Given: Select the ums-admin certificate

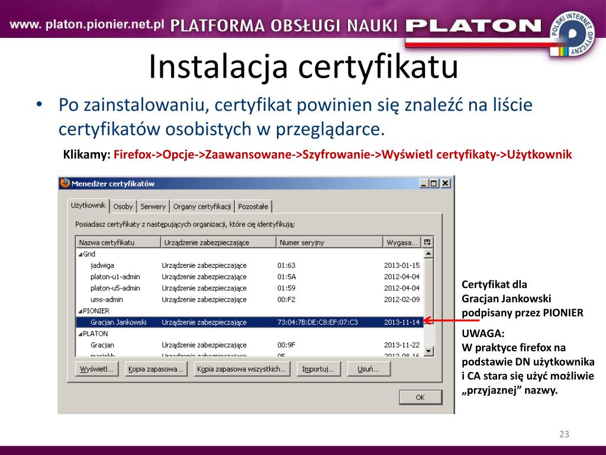Looking at the screenshot, I should (250, 299).
